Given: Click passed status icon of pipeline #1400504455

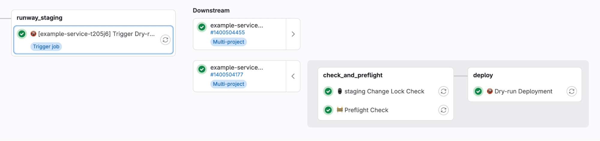Looking at the screenshot, I should (x=202, y=27).
